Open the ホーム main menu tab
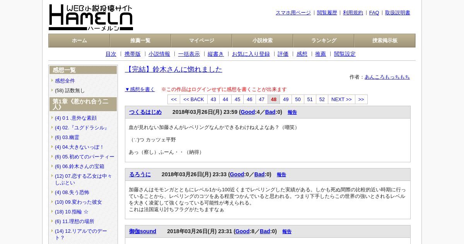Image resolution: width=464 pixels, height=244 pixels. (79, 41)
